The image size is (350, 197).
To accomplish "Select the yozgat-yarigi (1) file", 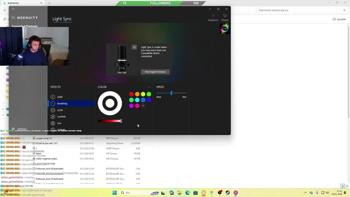I will pos(44,138).
